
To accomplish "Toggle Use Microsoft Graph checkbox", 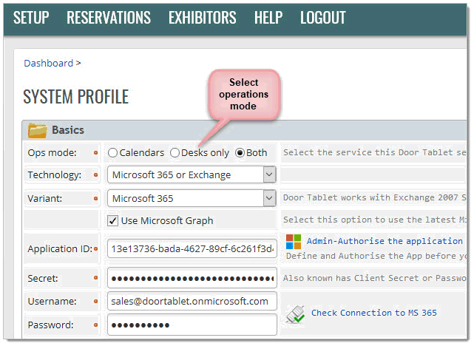I will point(112,220).
